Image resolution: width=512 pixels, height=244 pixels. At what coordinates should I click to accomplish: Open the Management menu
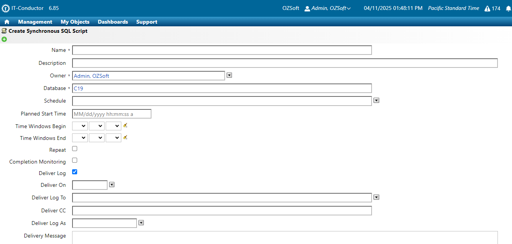(x=35, y=22)
